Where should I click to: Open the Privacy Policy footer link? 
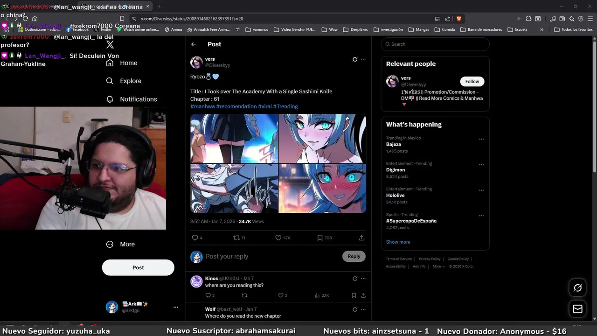430,259
